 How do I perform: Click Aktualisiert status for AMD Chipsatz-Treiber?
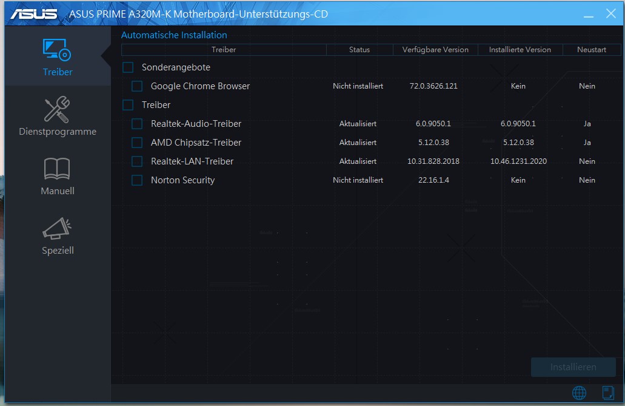pos(358,142)
